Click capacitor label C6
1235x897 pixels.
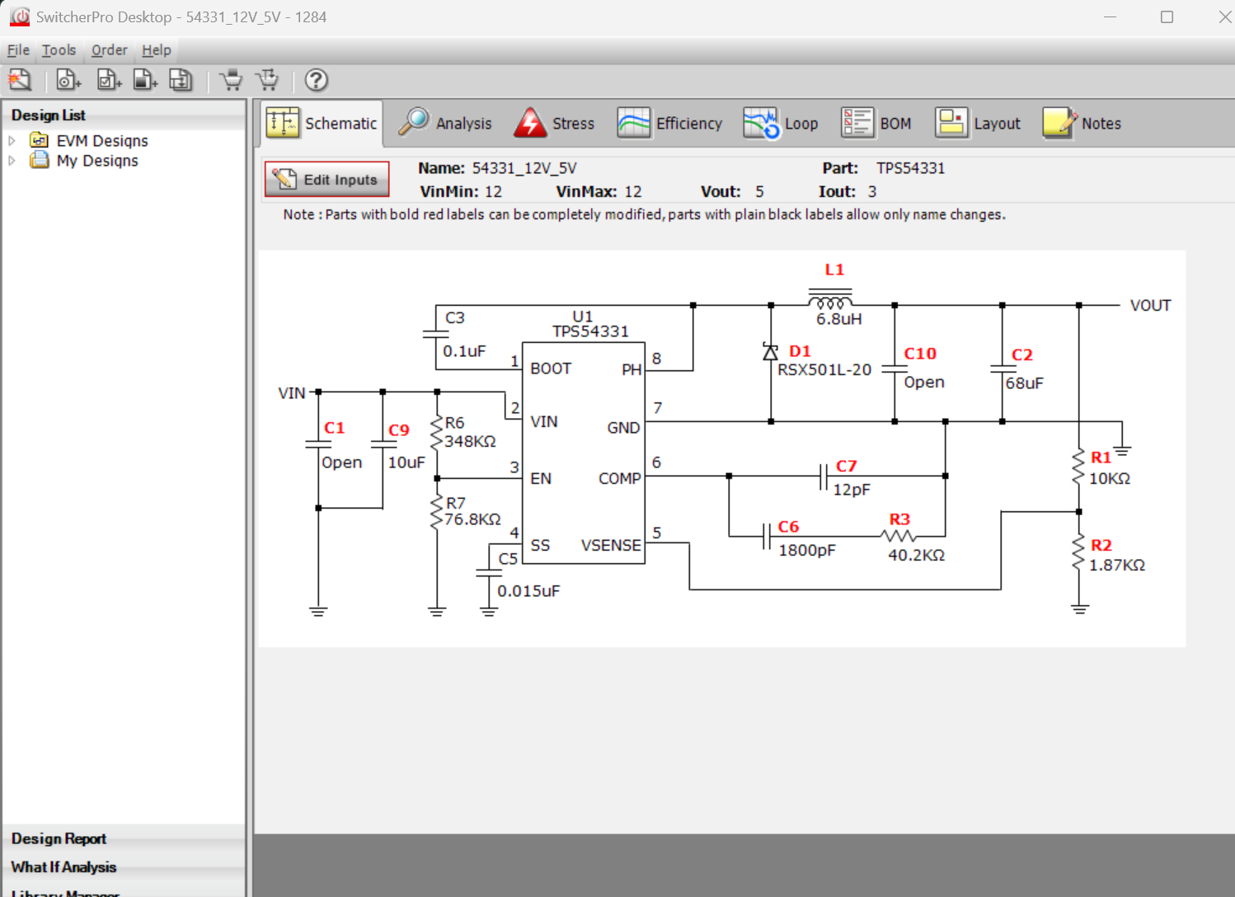788,527
